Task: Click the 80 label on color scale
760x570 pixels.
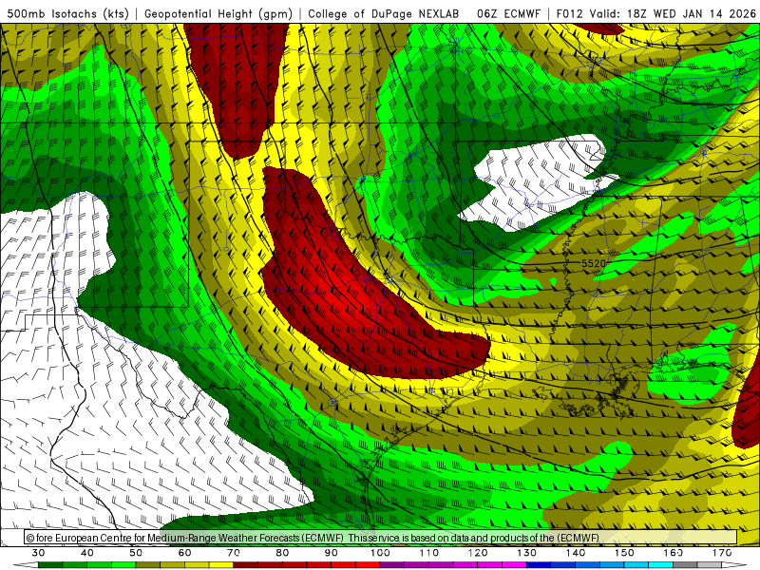Action: (x=282, y=553)
